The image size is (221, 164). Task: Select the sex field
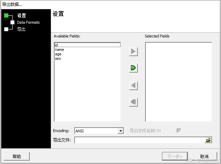coord(87,58)
